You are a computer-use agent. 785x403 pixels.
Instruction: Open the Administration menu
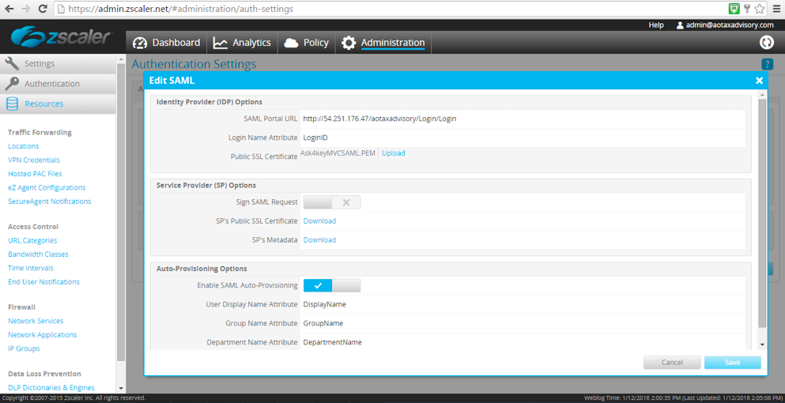[x=383, y=43]
